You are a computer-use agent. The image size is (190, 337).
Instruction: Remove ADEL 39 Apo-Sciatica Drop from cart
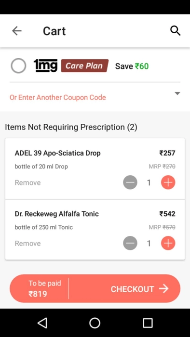coord(27,182)
